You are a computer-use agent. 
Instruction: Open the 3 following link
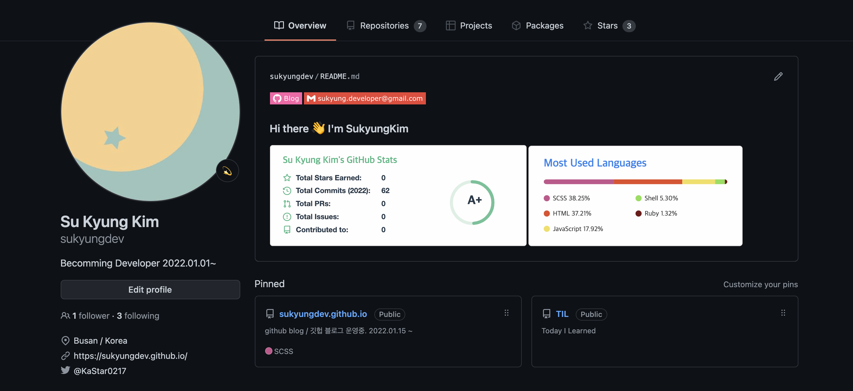pyautogui.click(x=138, y=315)
